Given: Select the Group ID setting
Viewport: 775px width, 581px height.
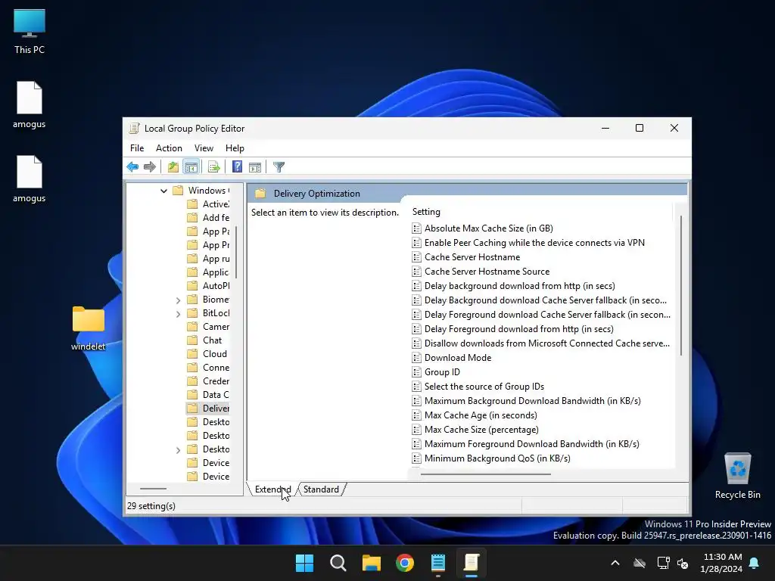Looking at the screenshot, I should coord(436,371).
